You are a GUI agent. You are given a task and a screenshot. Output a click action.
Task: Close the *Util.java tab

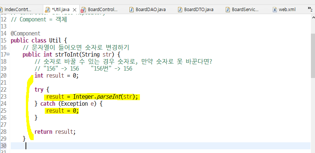[x=74, y=10]
